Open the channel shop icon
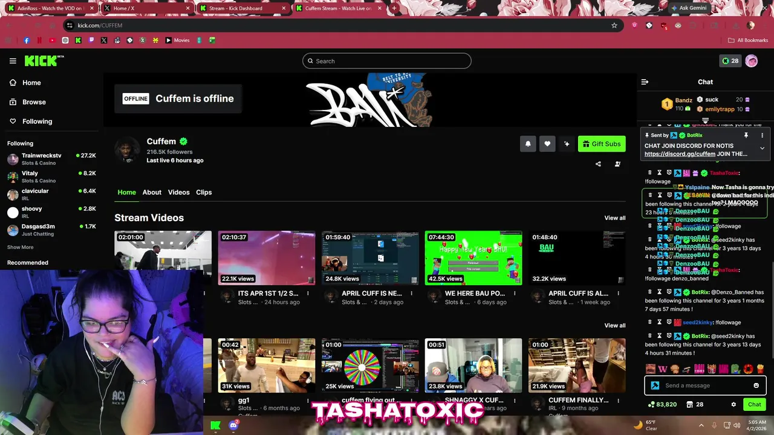The image size is (774, 435). [x=689, y=404]
